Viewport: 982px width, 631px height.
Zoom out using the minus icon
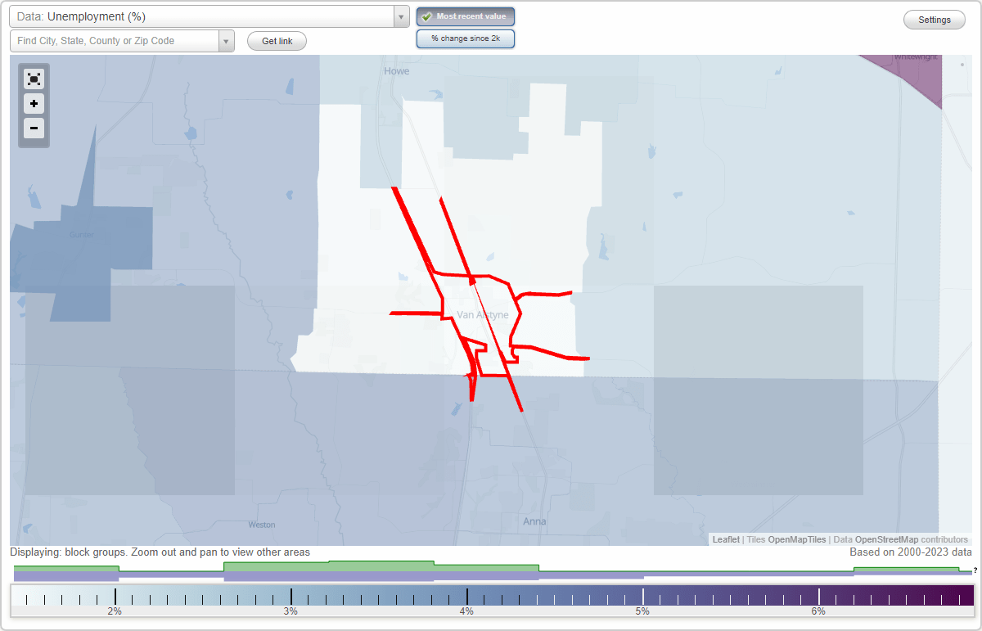pyautogui.click(x=34, y=128)
